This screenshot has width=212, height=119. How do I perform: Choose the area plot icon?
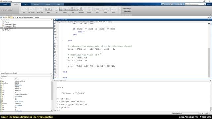click(48, 10)
